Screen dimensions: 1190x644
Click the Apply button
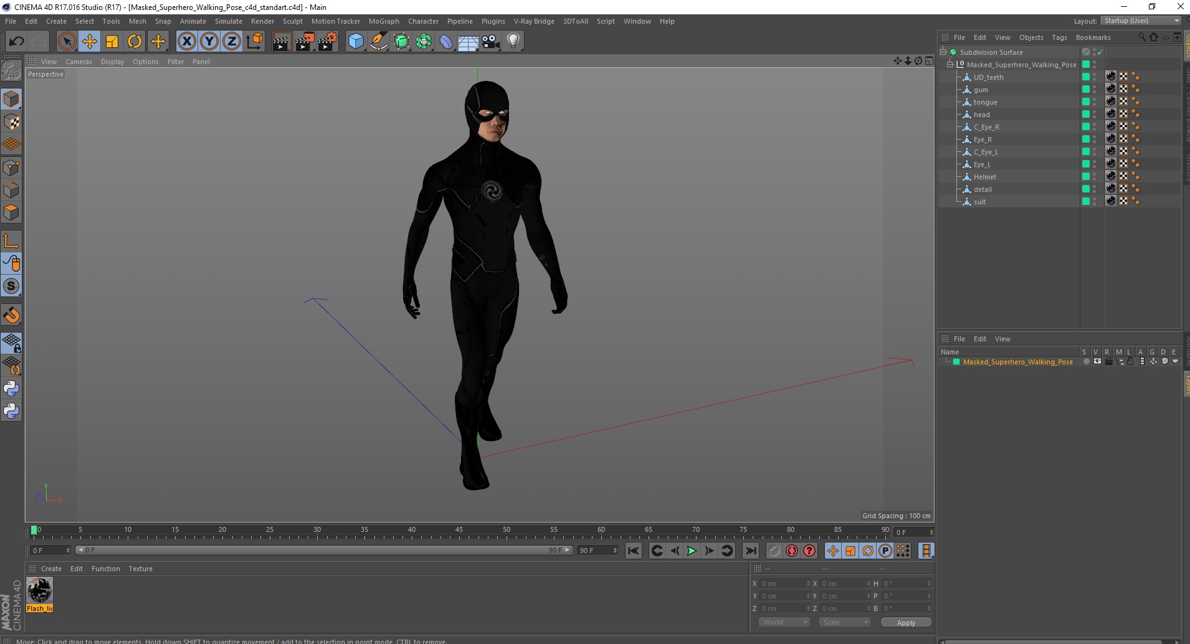906,623
